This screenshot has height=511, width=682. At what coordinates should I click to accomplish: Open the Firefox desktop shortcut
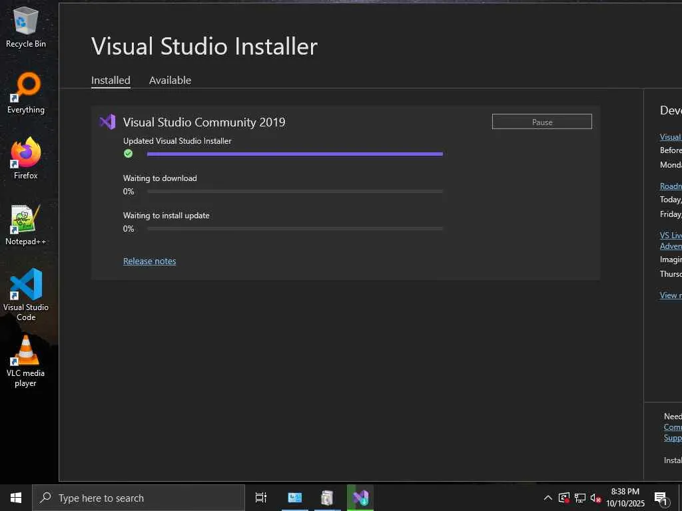[x=26, y=158]
